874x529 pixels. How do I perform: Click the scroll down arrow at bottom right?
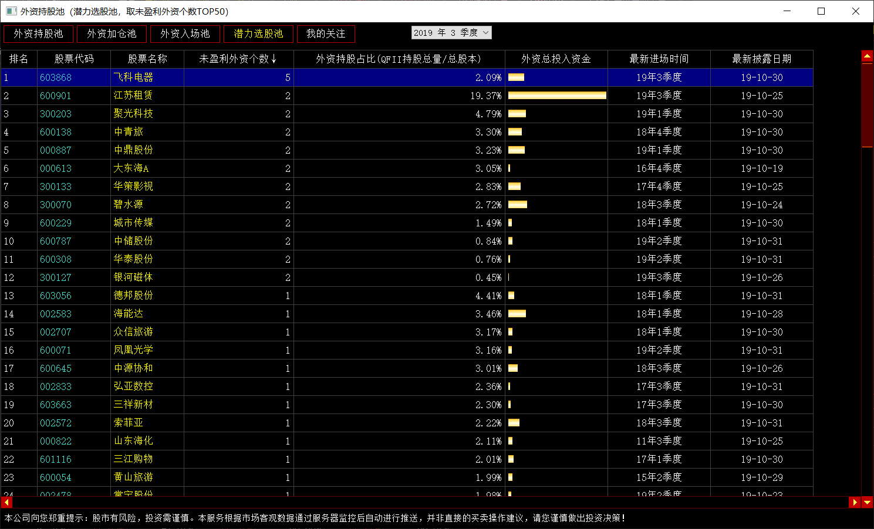[x=867, y=502]
